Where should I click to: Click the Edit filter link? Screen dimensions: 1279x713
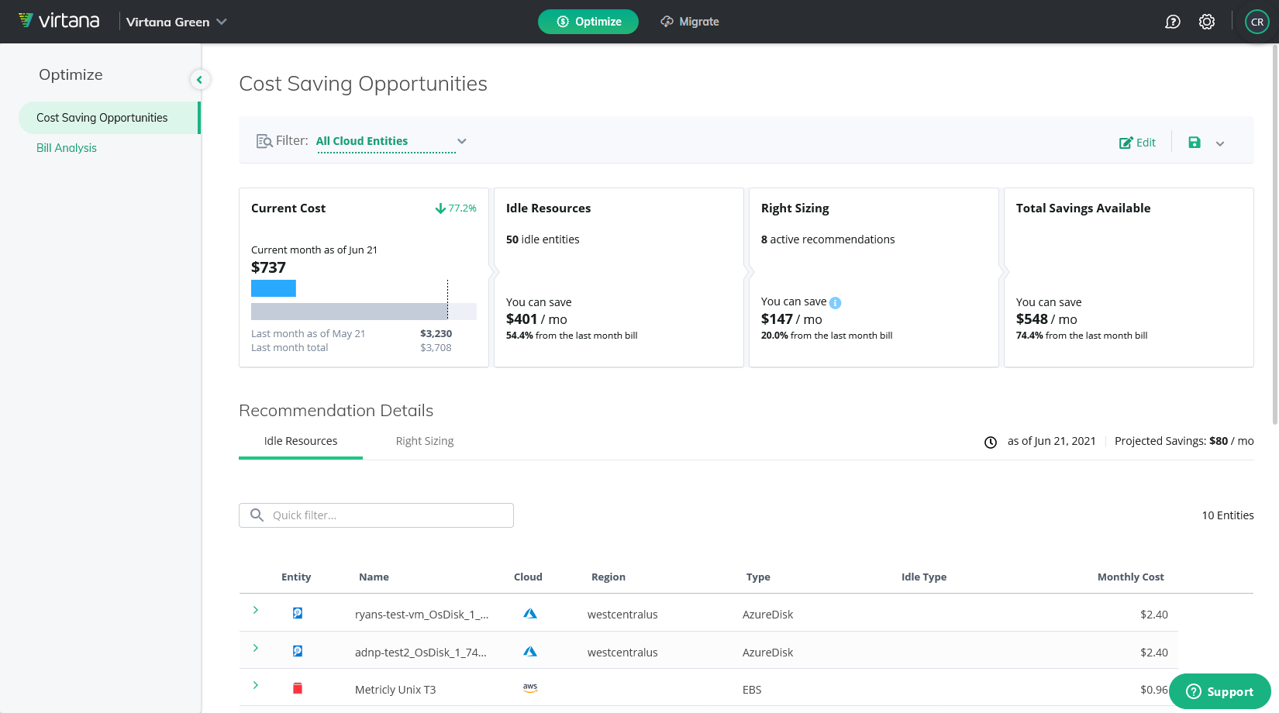pos(1137,143)
